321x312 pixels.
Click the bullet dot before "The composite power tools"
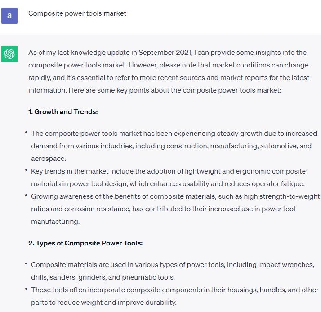click(27, 132)
